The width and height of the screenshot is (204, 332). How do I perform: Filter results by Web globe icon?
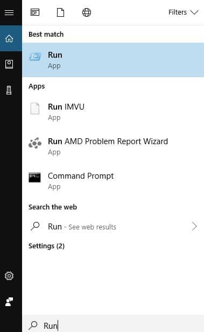(87, 12)
